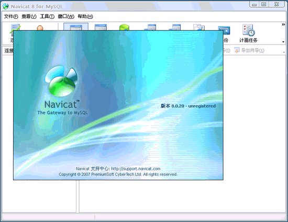Open the object toolbar dropdown arrow below
This screenshot has width=288, height=222.
284,53
